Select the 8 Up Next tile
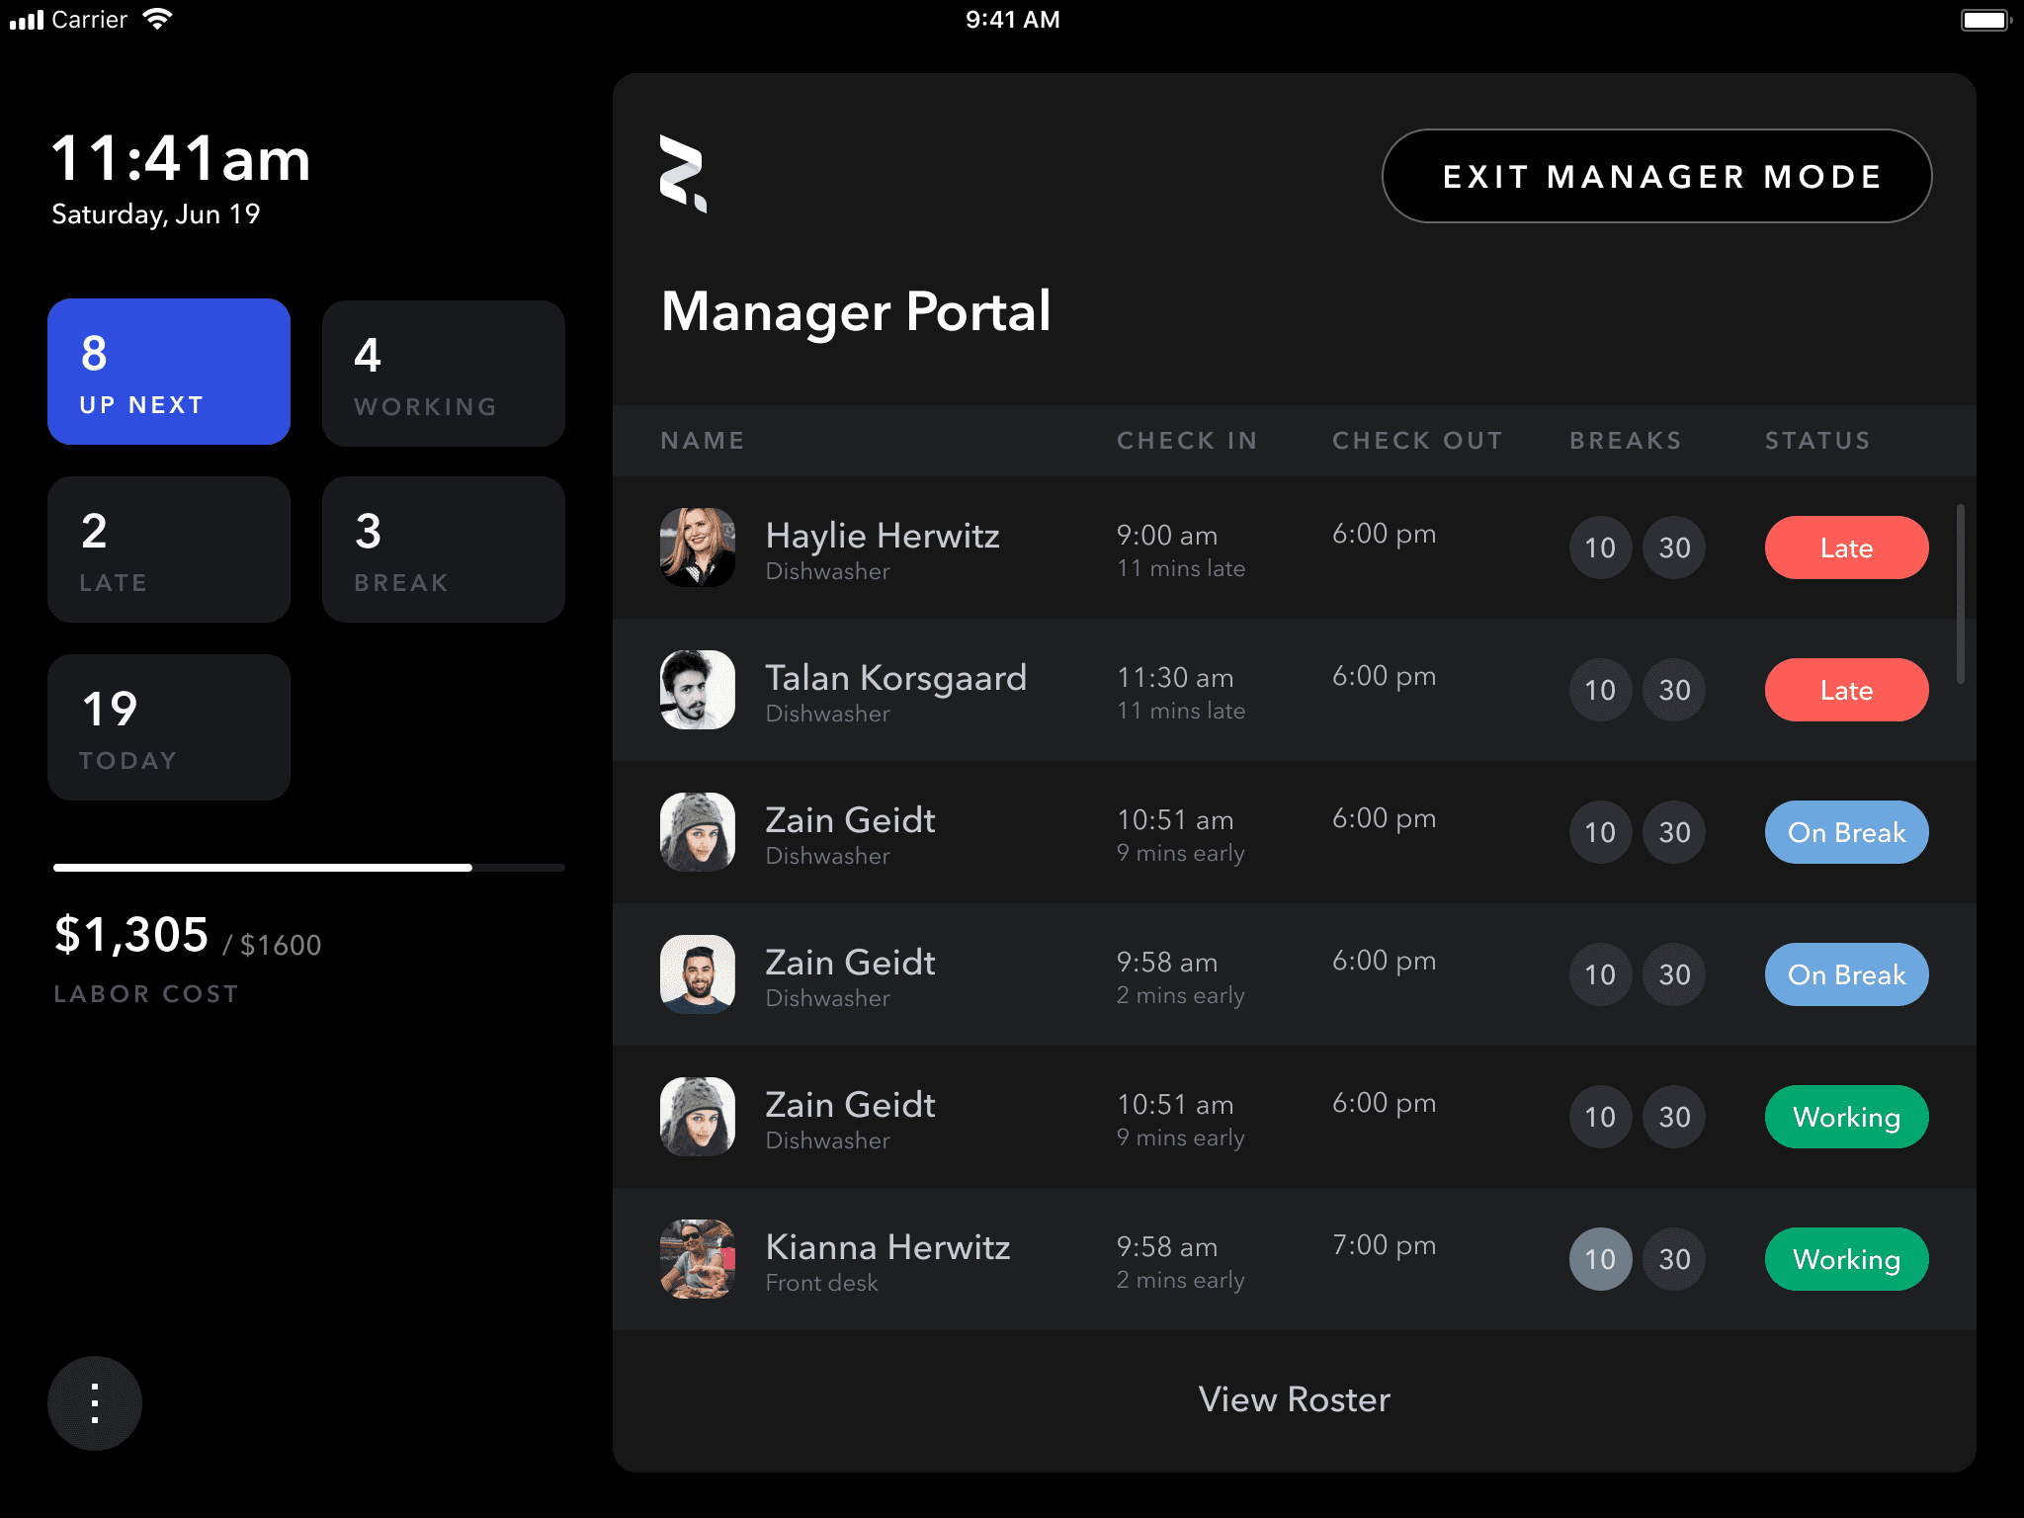The width and height of the screenshot is (2024, 1518). (x=169, y=372)
